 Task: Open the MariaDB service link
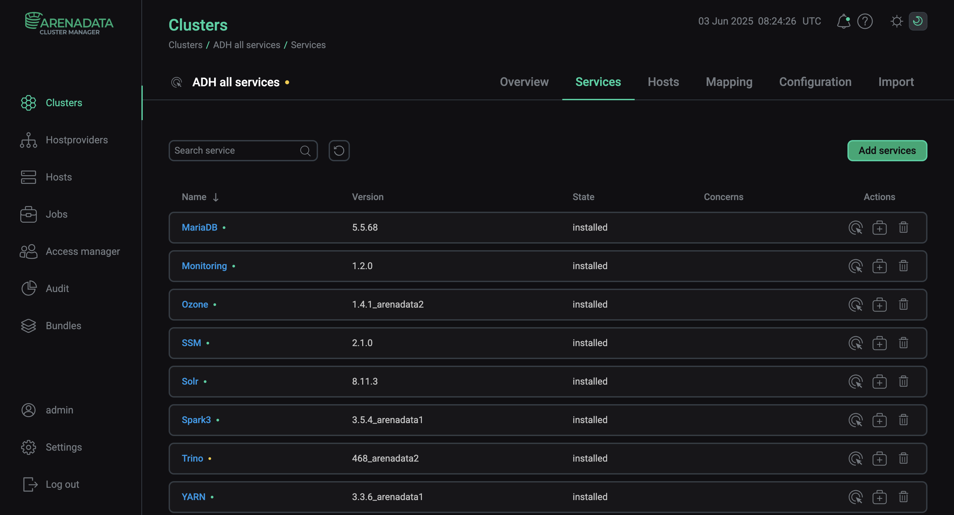(x=199, y=227)
